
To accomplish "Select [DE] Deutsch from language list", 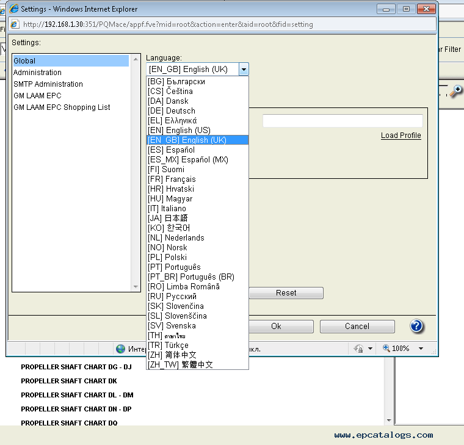I will pyautogui.click(x=172, y=110).
